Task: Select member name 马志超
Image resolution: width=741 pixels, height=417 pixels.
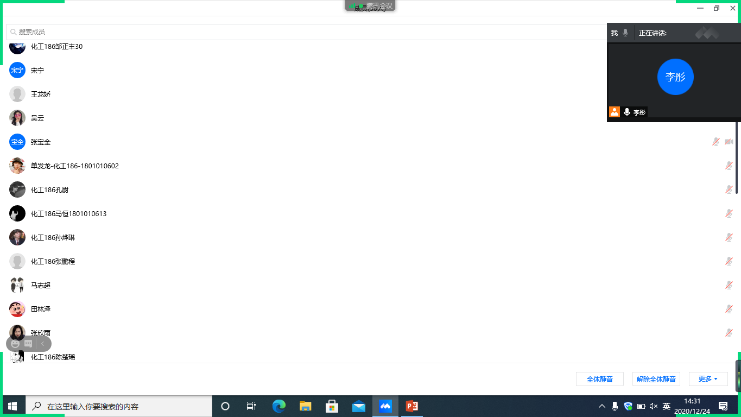Action: pos(41,285)
